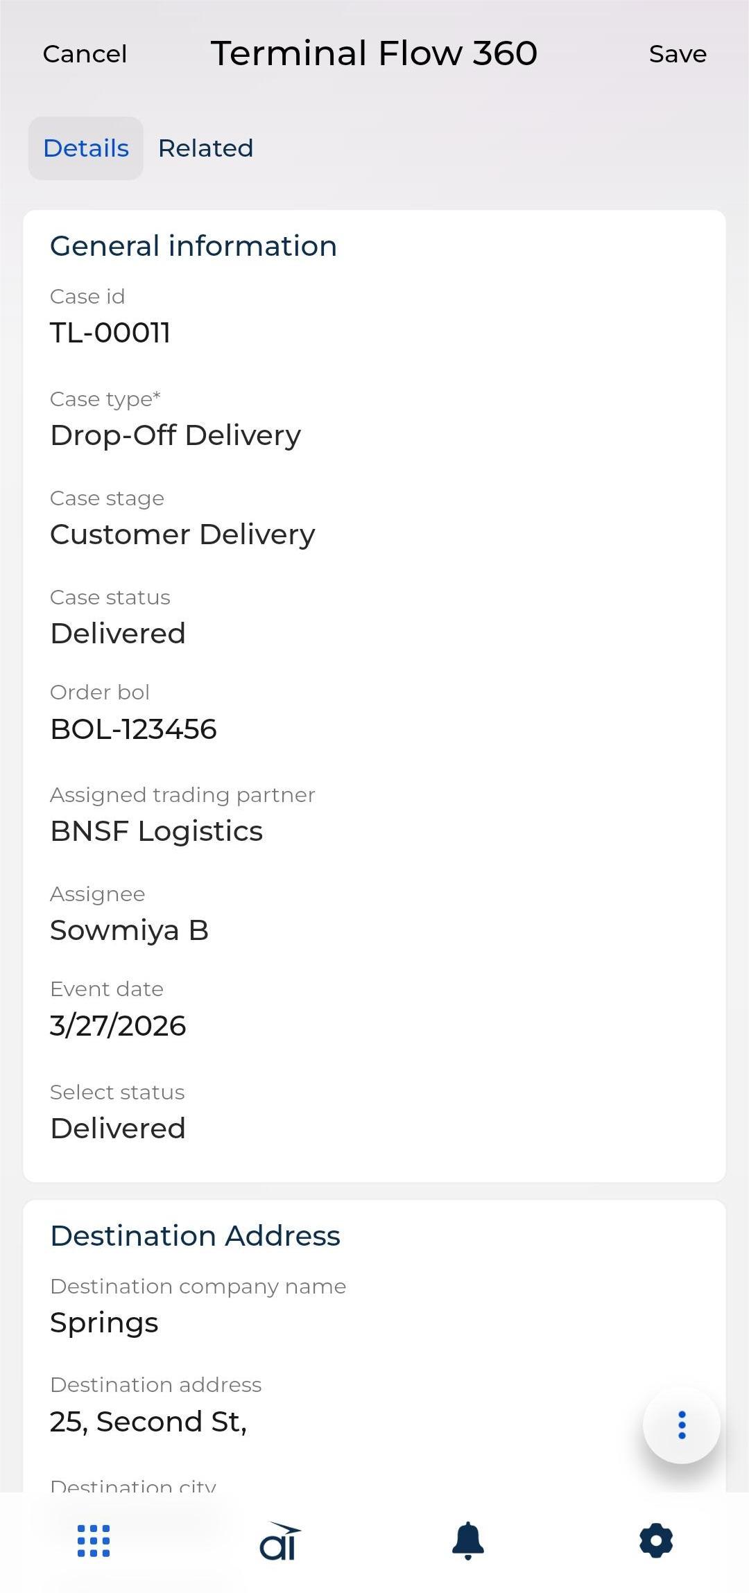Tap the Case id TL-00011 field
This screenshot has height=1593, width=749.
pos(110,333)
